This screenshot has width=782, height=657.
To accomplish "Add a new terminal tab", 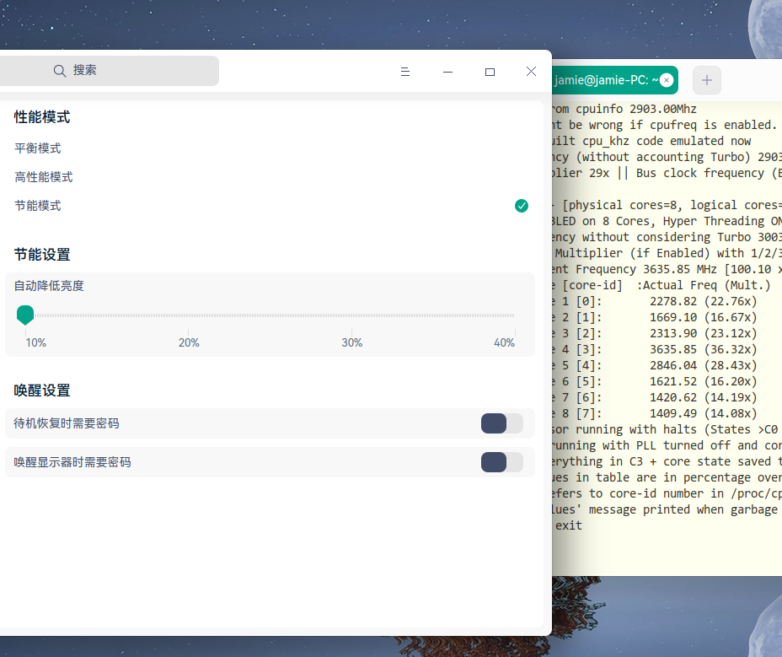I will (707, 80).
